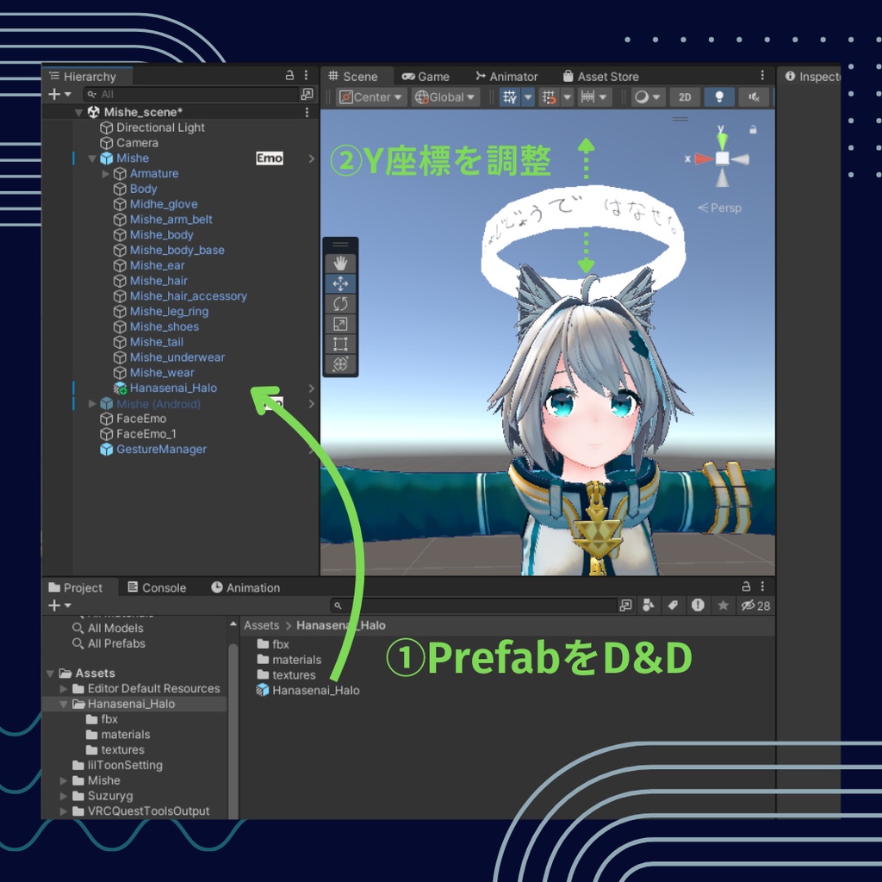Open grid axis dropdown arrow
Image resolution: width=882 pixels, height=882 pixels.
click(x=528, y=96)
